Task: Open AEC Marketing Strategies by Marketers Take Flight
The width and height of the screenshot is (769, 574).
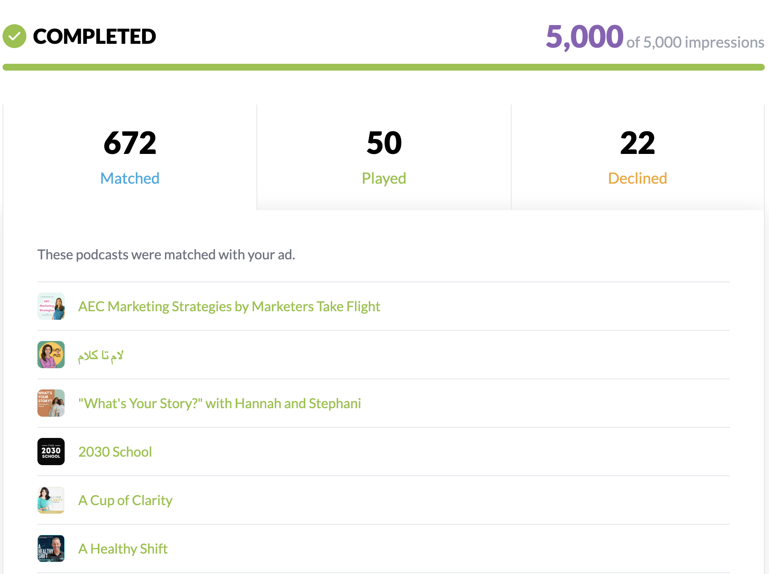Action: pos(229,306)
